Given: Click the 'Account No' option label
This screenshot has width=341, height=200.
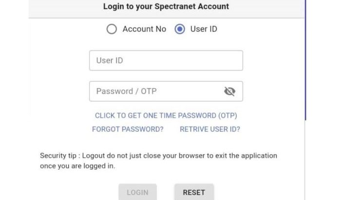Looking at the screenshot, I should tap(144, 29).
